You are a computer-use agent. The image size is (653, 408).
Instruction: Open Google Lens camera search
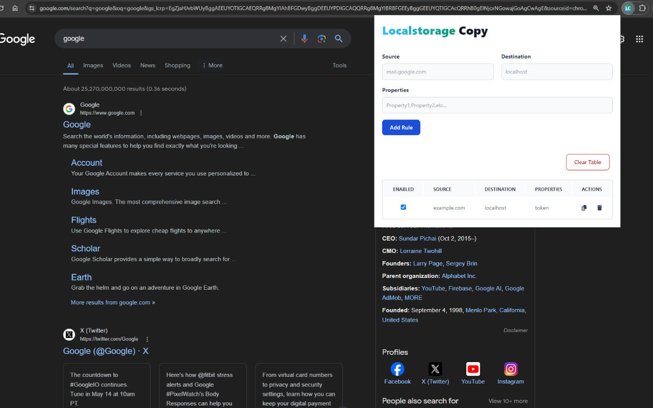click(321, 38)
